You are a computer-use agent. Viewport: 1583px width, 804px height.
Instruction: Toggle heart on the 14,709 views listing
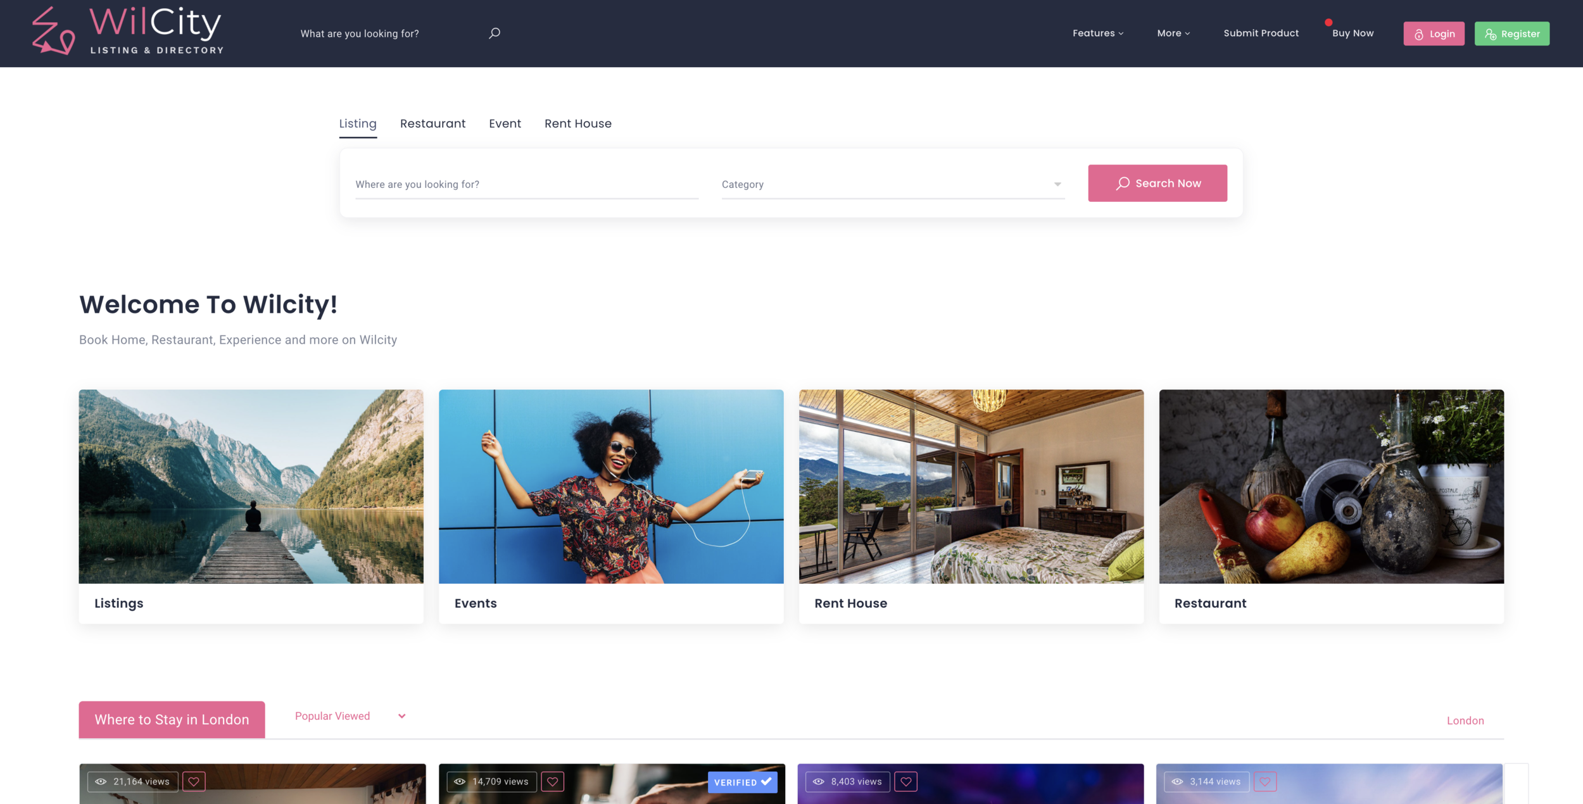point(553,782)
